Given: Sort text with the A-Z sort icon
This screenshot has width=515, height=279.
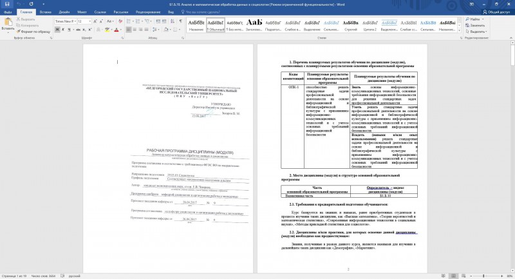Looking at the screenshot, I should [x=173, y=21].
